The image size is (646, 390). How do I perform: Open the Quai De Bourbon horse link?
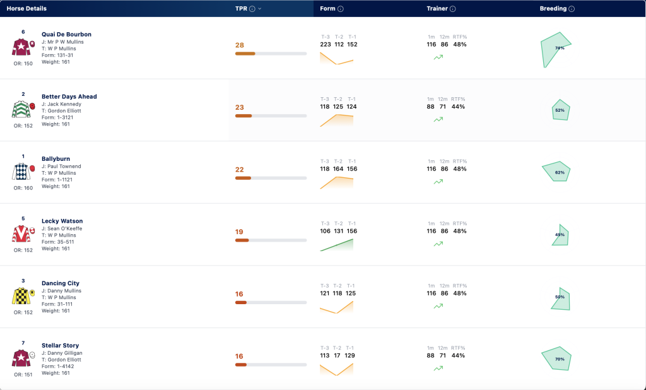coord(66,34)
